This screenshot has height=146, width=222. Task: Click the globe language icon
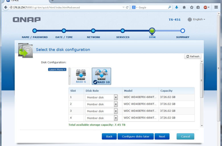tap(190, 20)
